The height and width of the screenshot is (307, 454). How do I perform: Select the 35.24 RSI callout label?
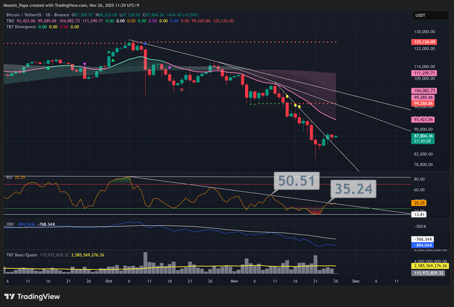(x=352, y=189)
